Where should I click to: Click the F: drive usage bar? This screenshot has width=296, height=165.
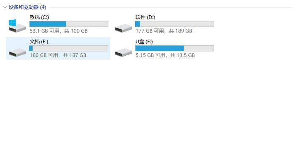(x=175, y=48)
